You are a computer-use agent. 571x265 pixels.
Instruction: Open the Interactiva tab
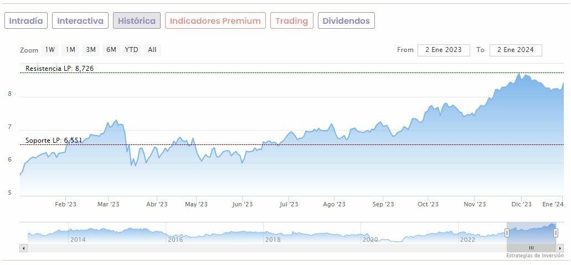click(80, 21)
